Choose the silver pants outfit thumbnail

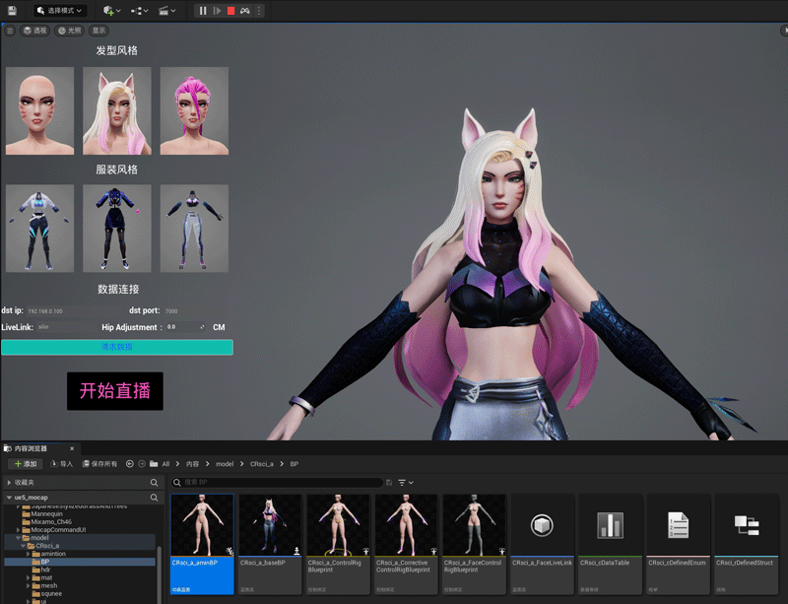click(194, 229)
